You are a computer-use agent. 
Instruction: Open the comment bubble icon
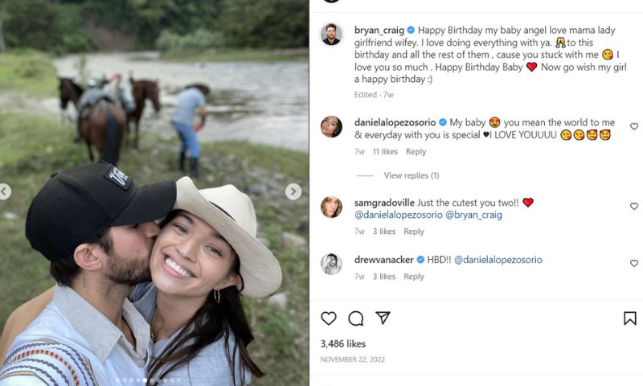point(356,318)
